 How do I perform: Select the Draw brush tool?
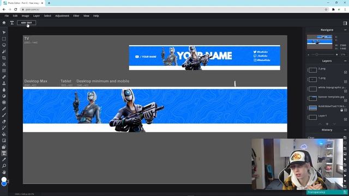tap(4, 115)
